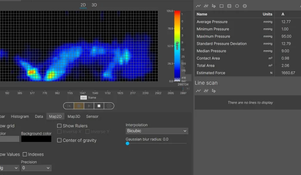Jump to first frame button
The height and width of the screenshot is (175, 301).
coord(69,106)
